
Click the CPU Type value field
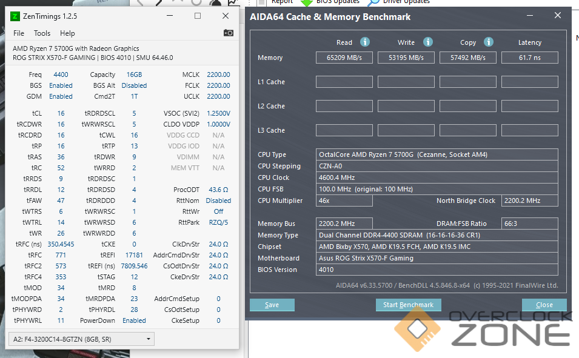coord(437,154)
